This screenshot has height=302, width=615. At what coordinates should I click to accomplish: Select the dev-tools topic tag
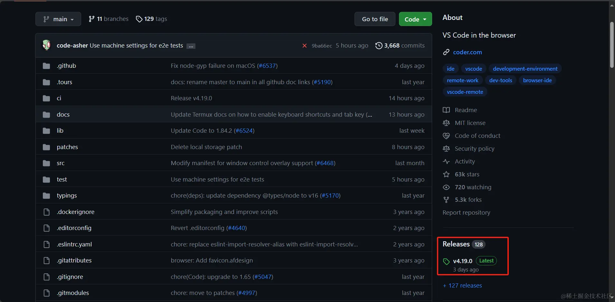point(501,80)
